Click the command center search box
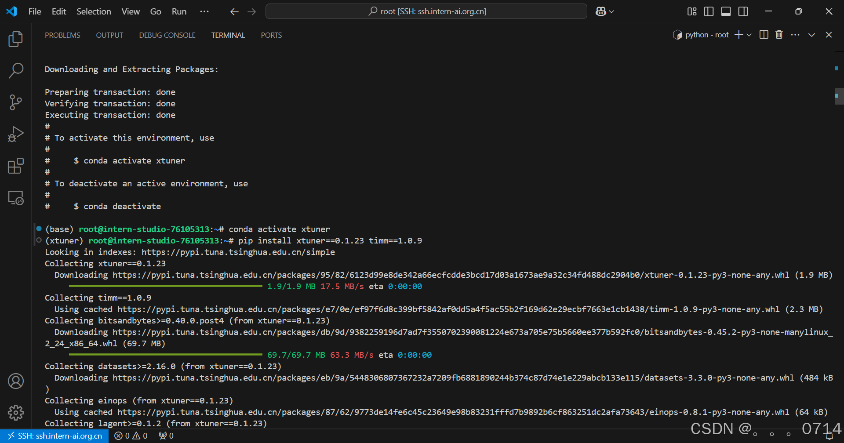 [426, 11]
